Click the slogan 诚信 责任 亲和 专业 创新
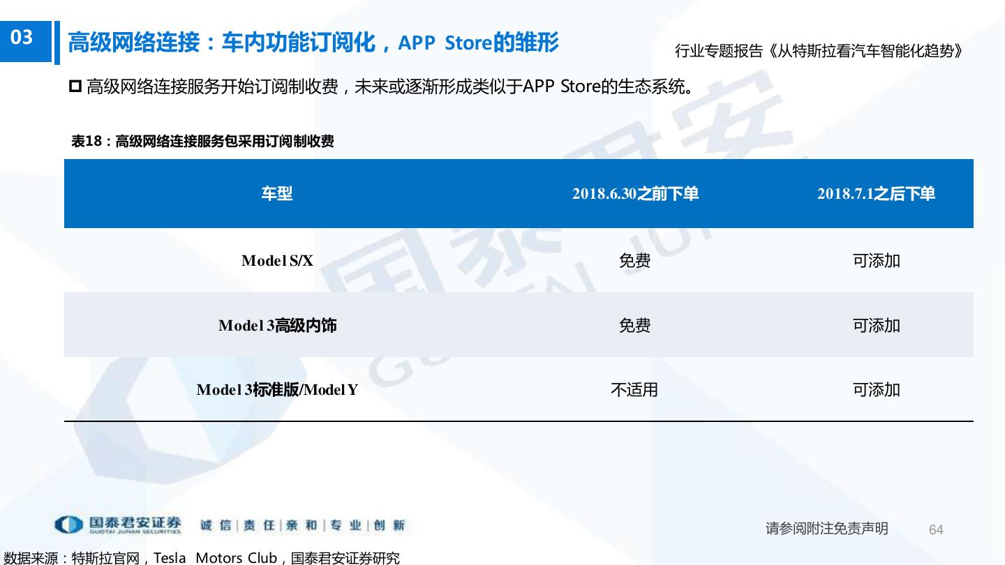 [x=302, y=525]
